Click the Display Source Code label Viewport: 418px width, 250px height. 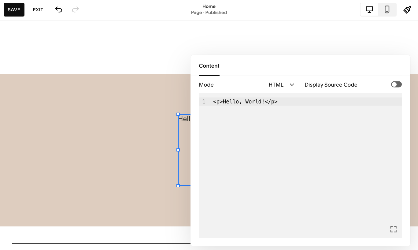point(331,84)
